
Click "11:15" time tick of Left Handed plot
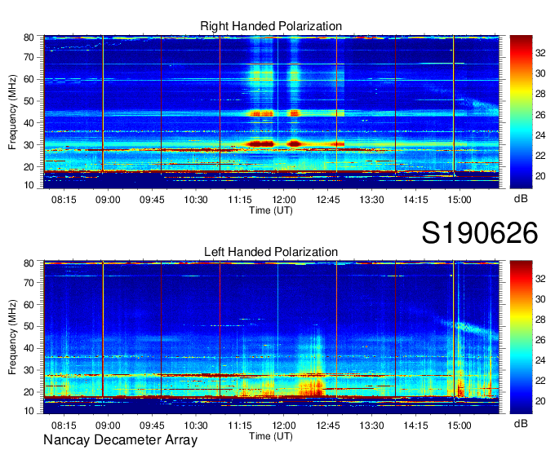pyautogui.click(x=240, y=426)
